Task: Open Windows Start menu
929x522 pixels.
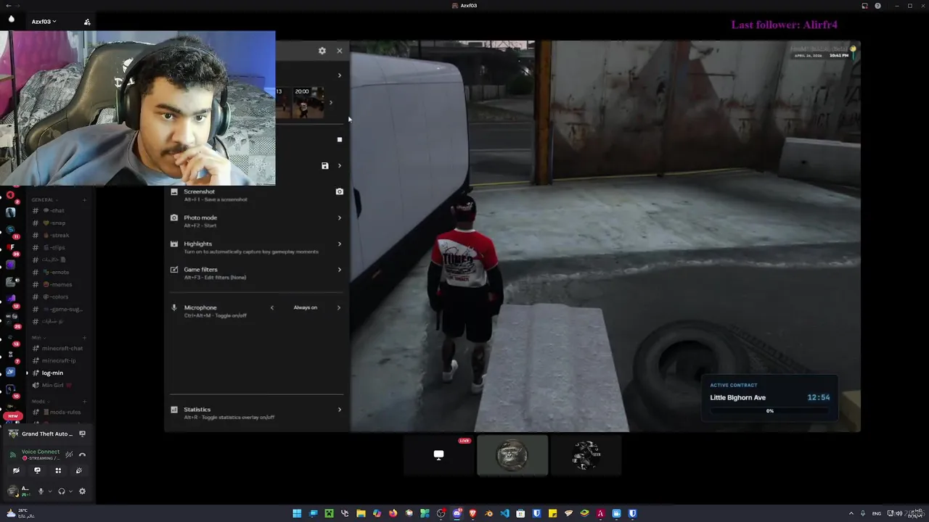Action: coord(297,513)
